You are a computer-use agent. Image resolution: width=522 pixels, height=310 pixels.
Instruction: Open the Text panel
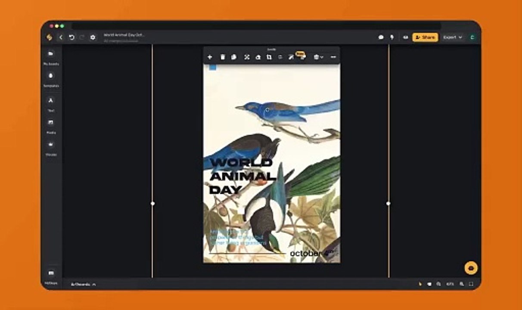coord(51,104)
